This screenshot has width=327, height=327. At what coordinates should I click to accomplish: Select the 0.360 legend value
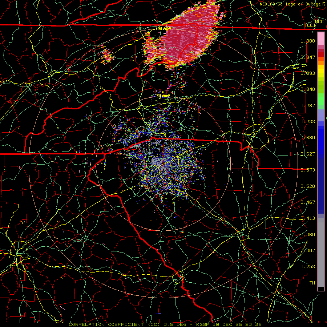tap(308, 235)
